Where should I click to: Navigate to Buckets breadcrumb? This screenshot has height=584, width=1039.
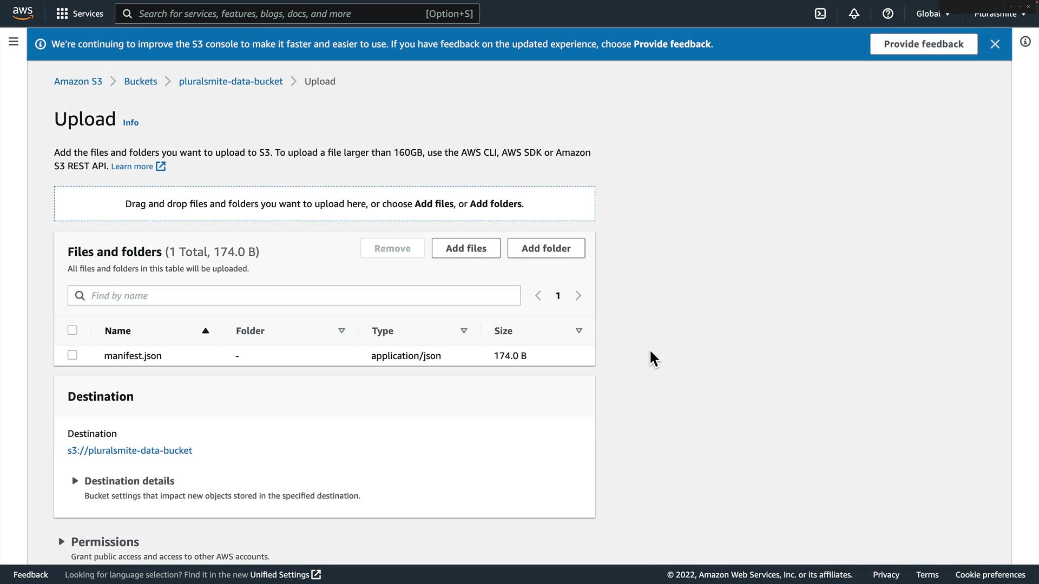click(x=140, y=81)
